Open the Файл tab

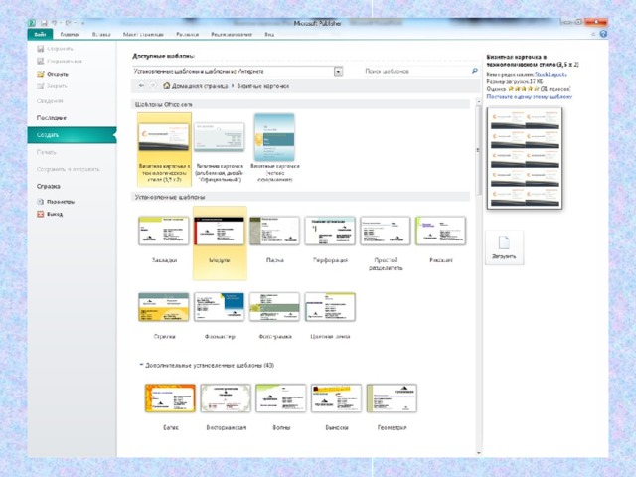(39, 33)
